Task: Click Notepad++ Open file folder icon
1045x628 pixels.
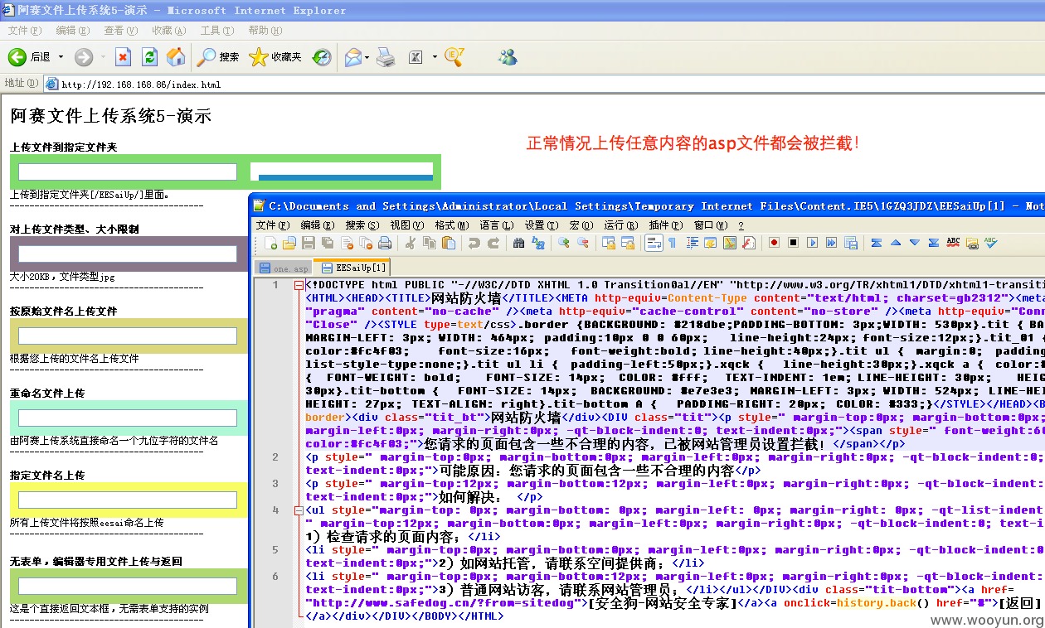Action: pyautogui.click(x=289, y=243)
